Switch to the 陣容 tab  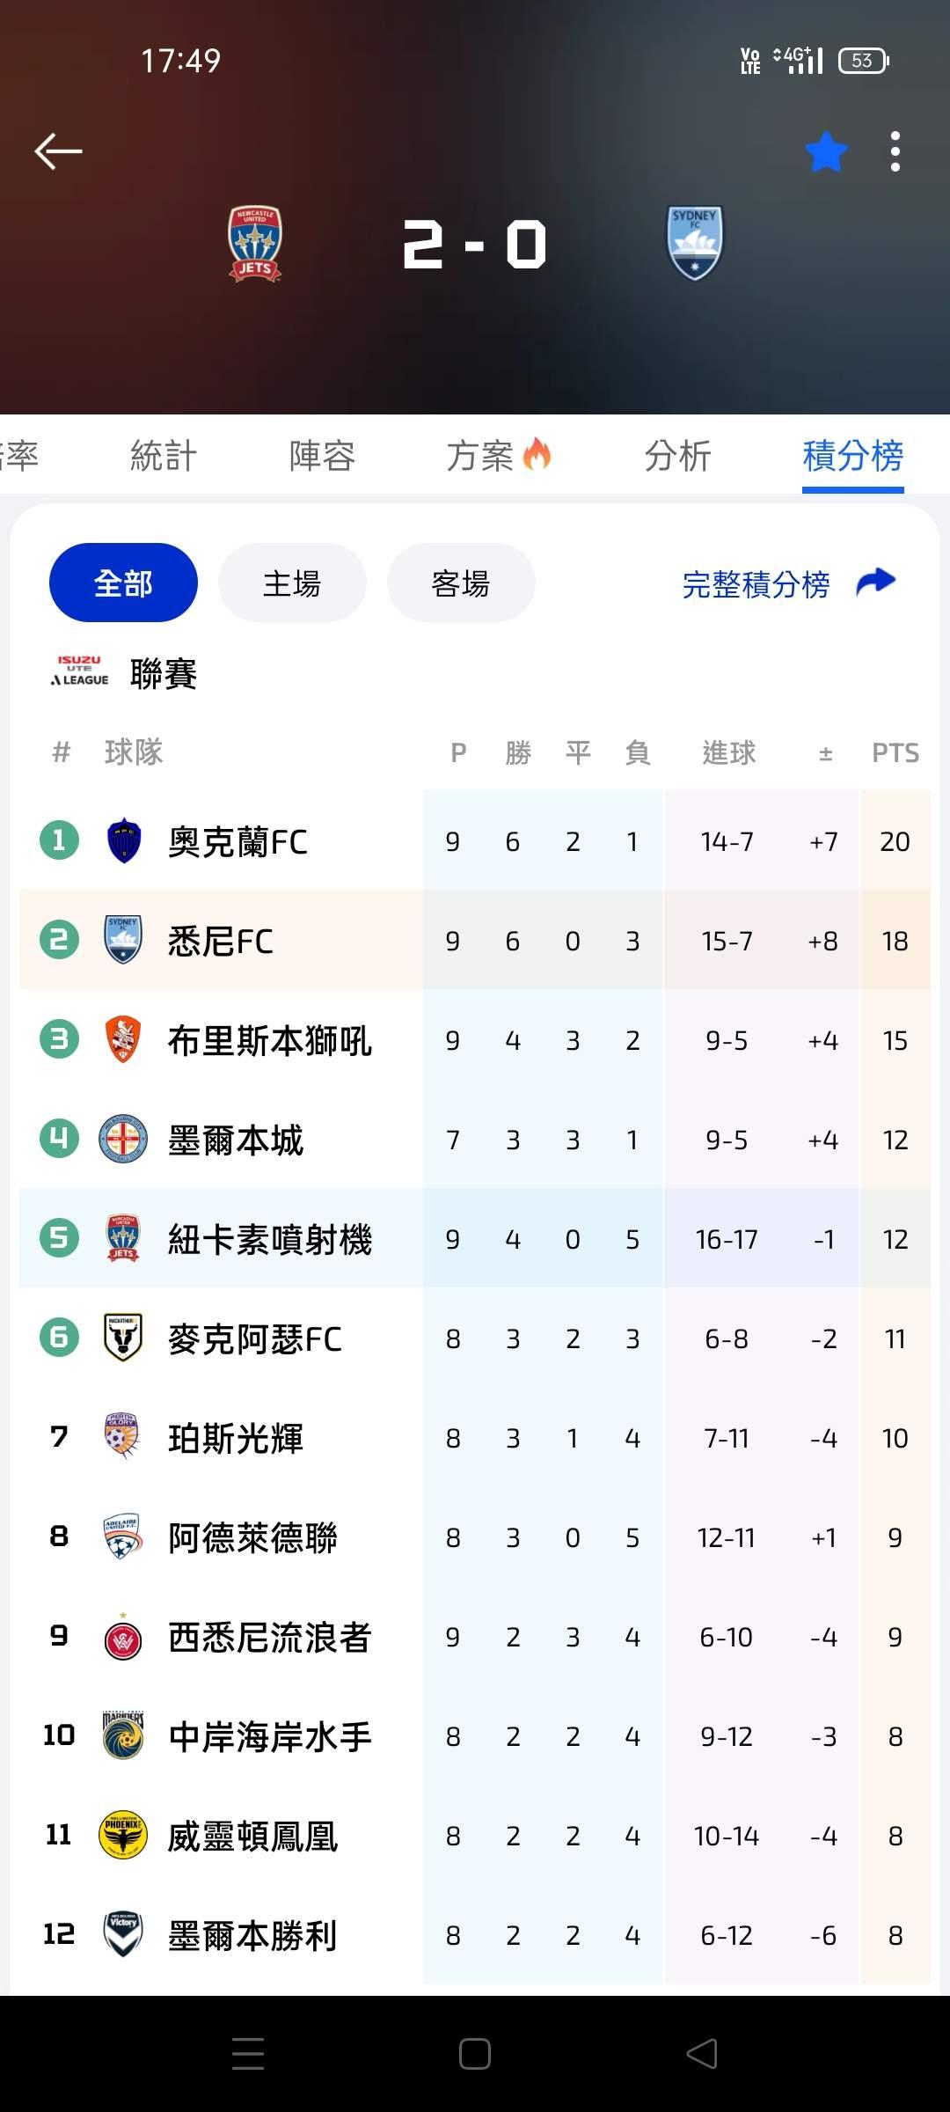322,456
